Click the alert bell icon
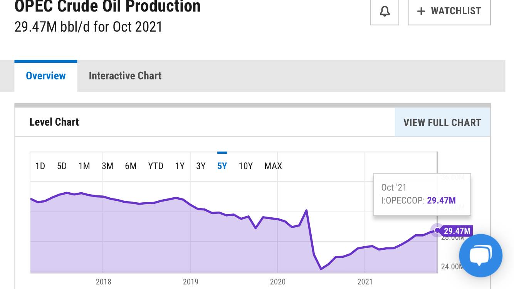514x289 pixels. click(385, 12)
